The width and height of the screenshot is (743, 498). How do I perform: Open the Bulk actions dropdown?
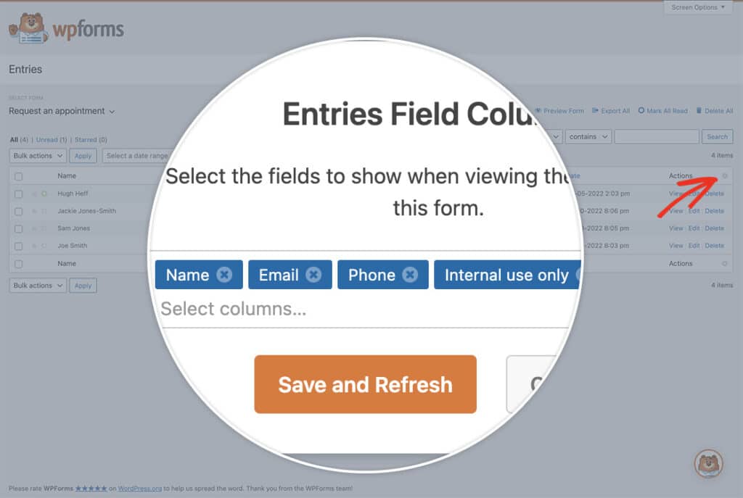coord(37,155)
